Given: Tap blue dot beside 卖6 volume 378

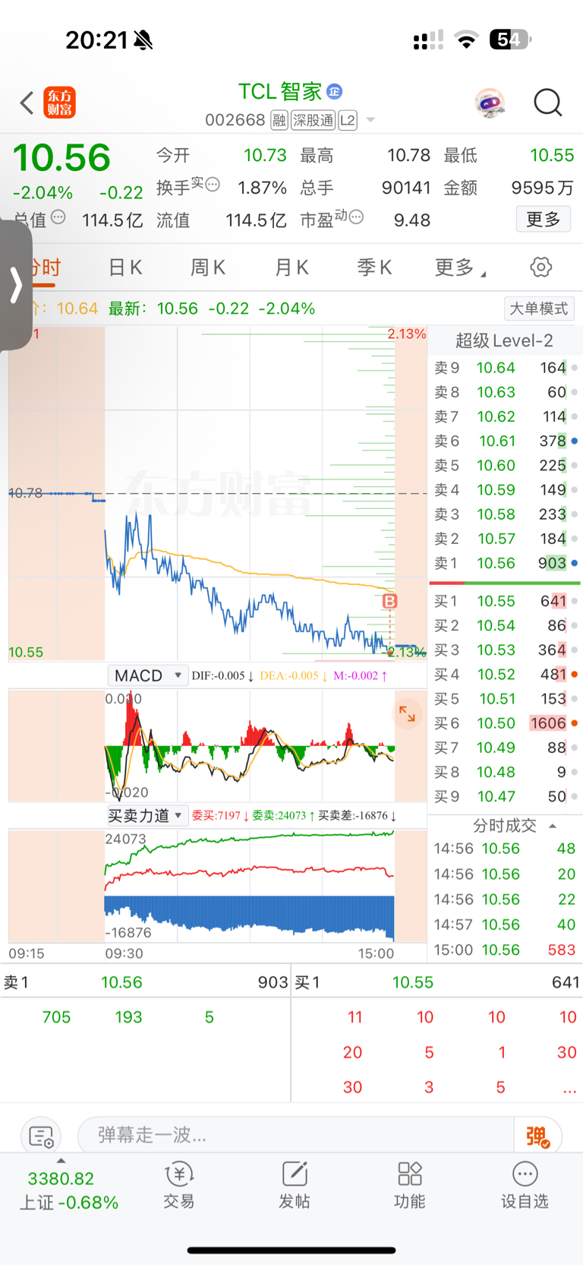Looking at the screenshot, I should pos(575,441).
